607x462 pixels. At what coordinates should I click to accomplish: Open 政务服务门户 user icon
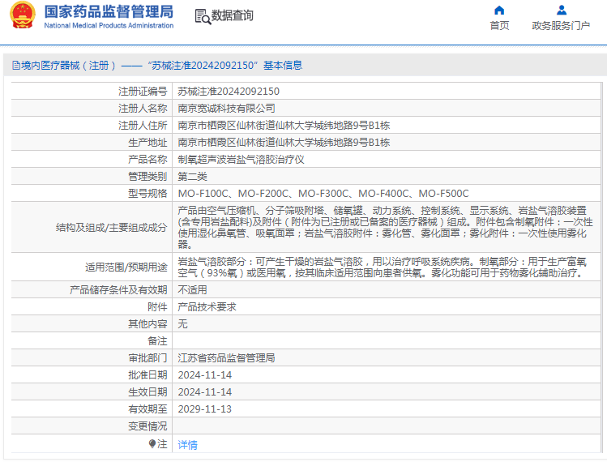point(562,10)
